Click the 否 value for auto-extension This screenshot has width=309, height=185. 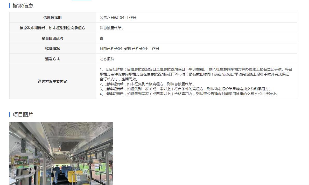[102, 38]
